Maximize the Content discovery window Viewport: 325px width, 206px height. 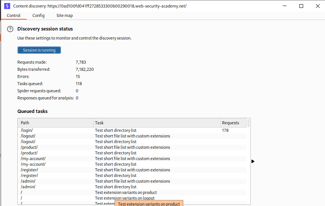point(301,6)
